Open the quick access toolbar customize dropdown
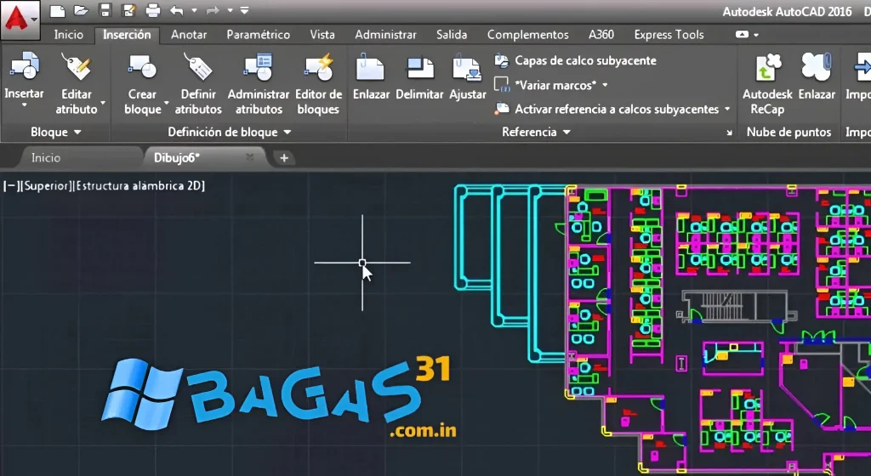 click(x=244, y=10)
